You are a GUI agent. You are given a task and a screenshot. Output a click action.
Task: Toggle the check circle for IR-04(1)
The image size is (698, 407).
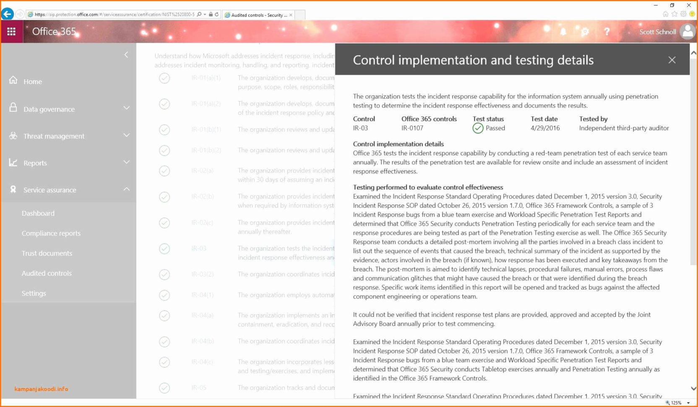click(x=164, y=295)
